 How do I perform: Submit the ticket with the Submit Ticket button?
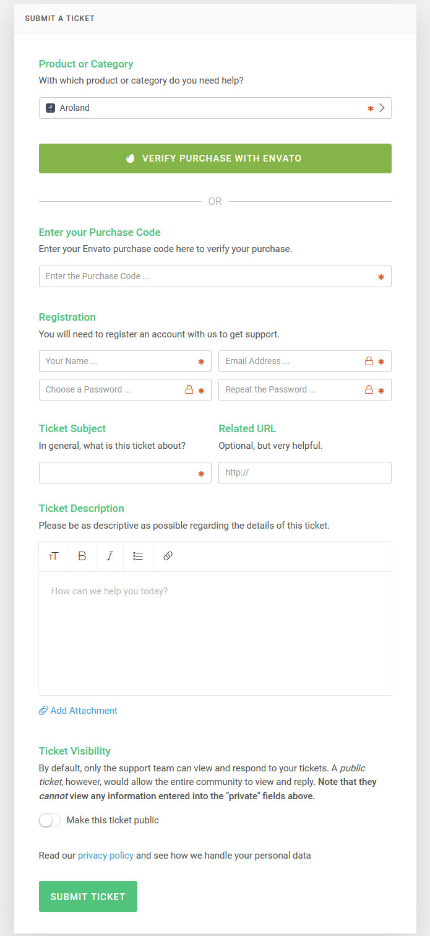88,896
